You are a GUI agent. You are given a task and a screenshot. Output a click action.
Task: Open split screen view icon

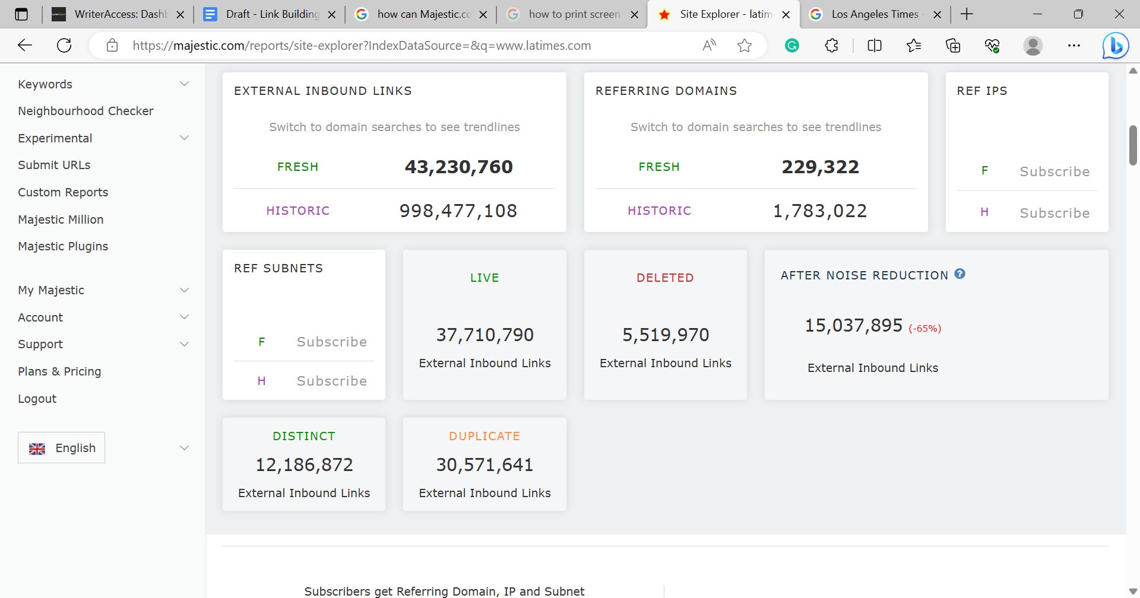click(874, 45)
